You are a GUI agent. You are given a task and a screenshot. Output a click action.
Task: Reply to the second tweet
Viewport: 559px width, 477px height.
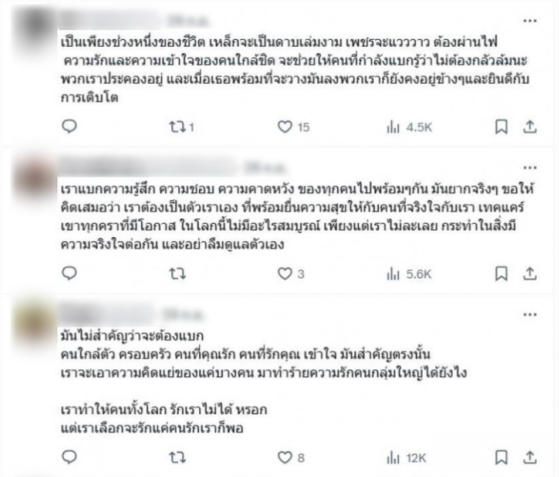pyautogui.click(x=69, y=273)
